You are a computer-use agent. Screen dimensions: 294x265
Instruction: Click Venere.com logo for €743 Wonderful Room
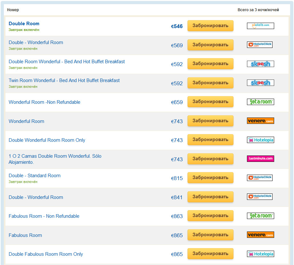(260, 121)
